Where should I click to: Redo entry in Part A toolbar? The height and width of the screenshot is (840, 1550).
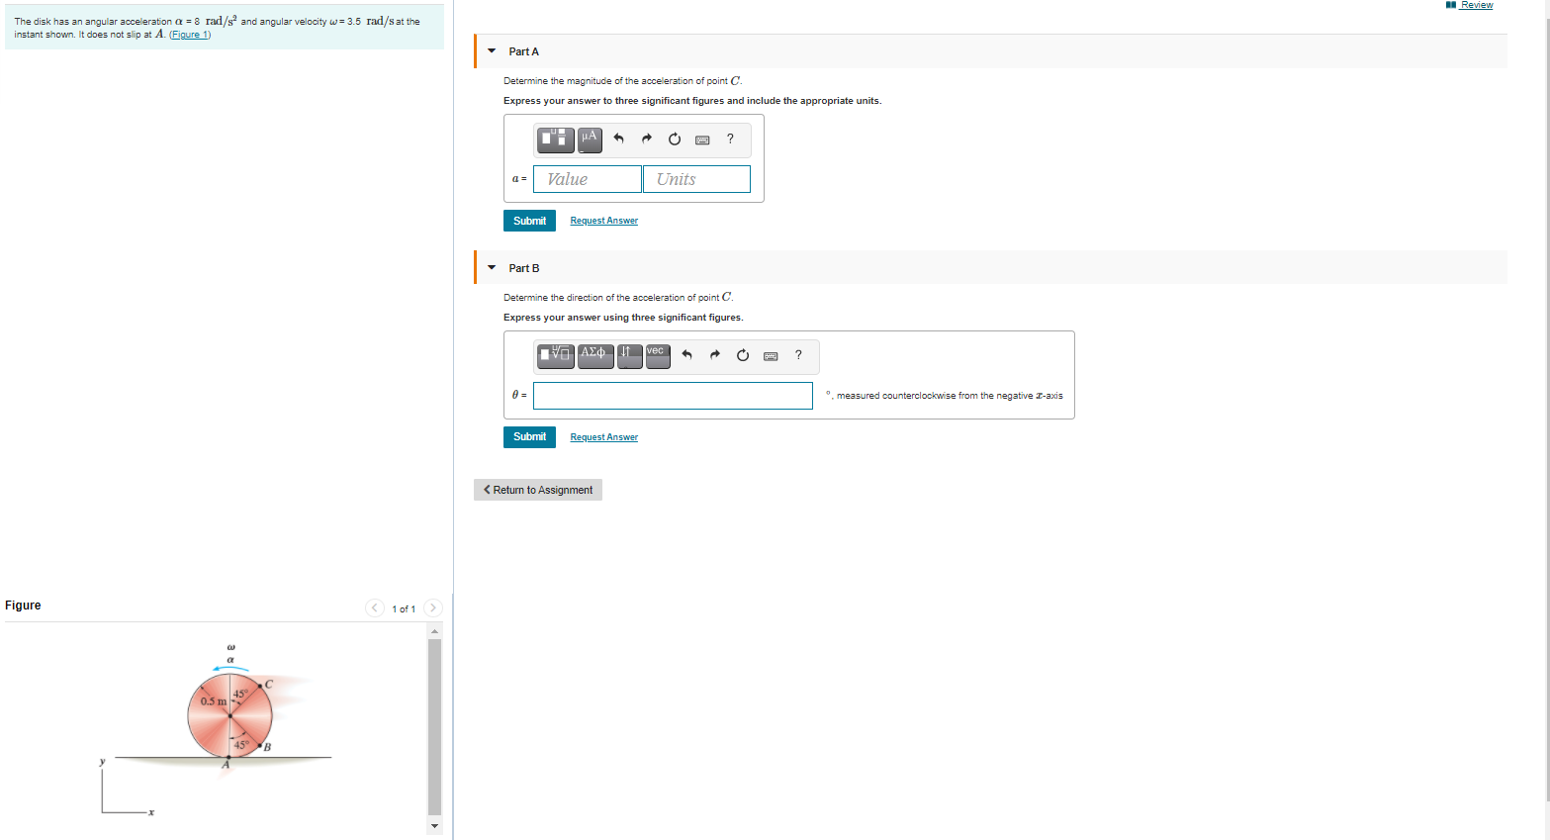click(x=647, y=139)
